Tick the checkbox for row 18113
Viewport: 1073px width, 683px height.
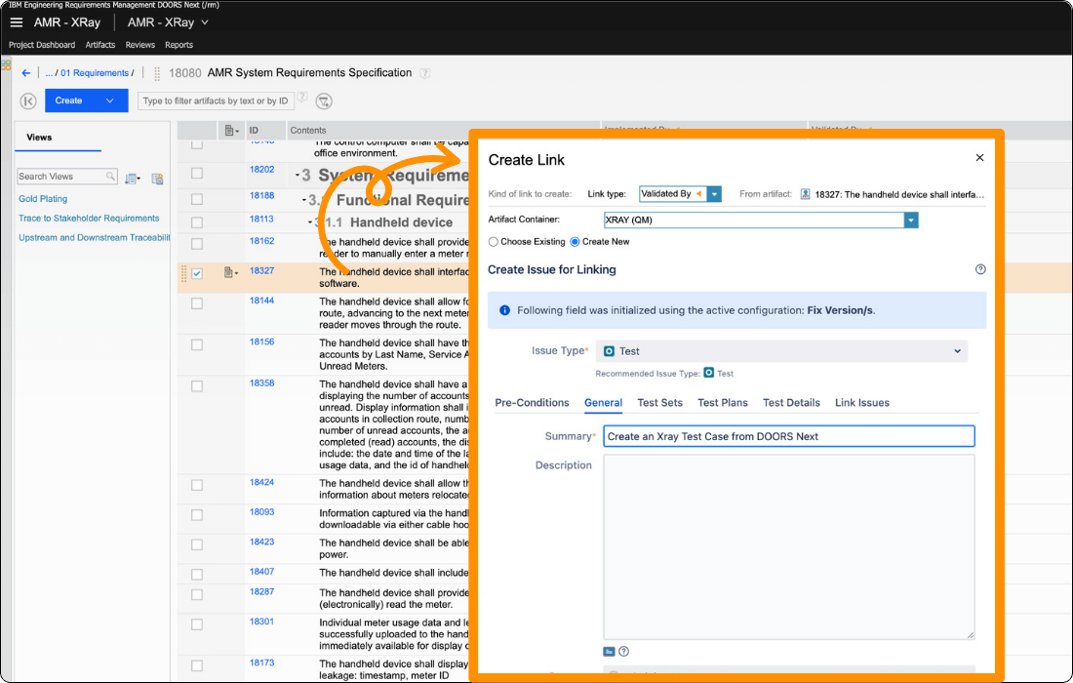[x=197, y=222]
